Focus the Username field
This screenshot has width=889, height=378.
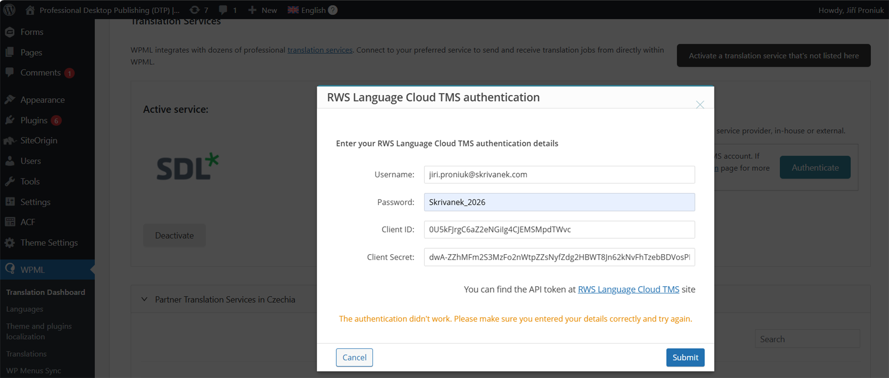559,175
